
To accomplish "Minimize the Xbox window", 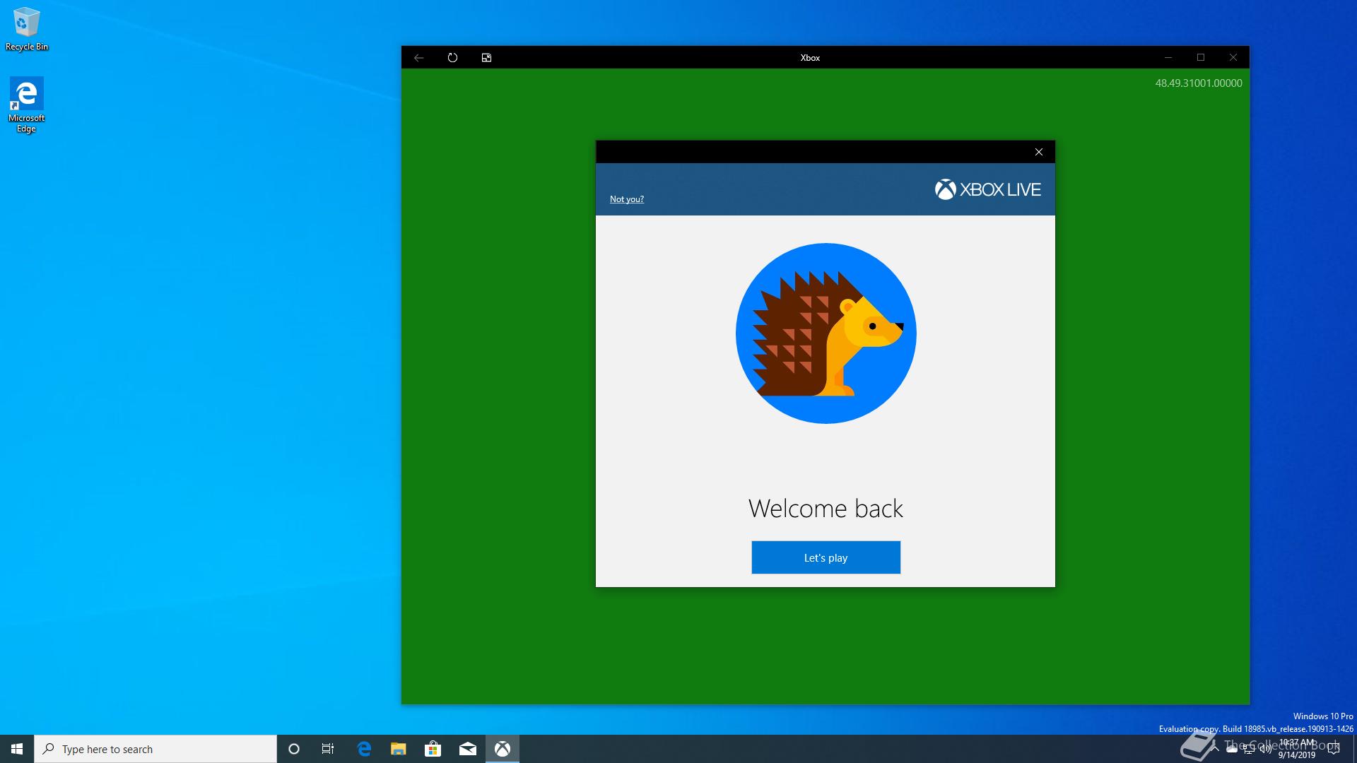I will tap(1168, 58).
